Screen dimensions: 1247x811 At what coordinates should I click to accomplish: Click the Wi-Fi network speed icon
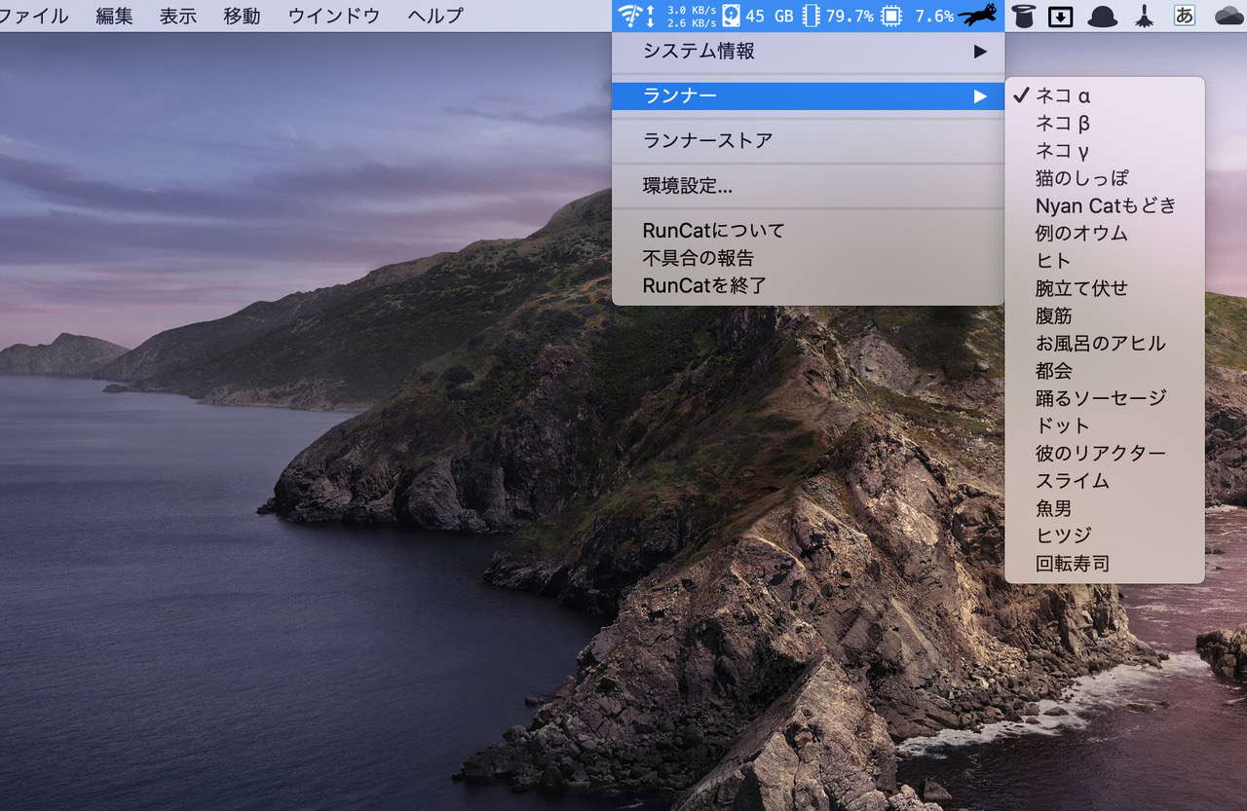[x=630, y=16]
